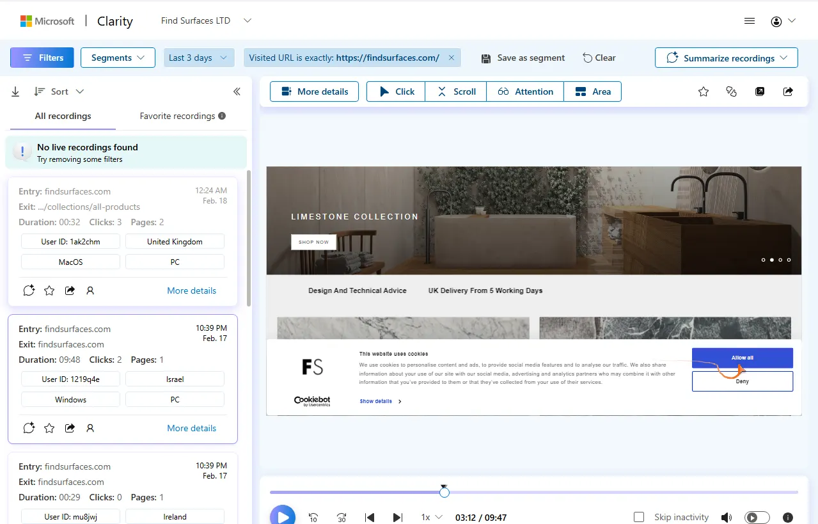Summarize the 1ak2chm recording with AI icon
The height and width of the screenshot is (524, 818).
(x=29, y=290)
